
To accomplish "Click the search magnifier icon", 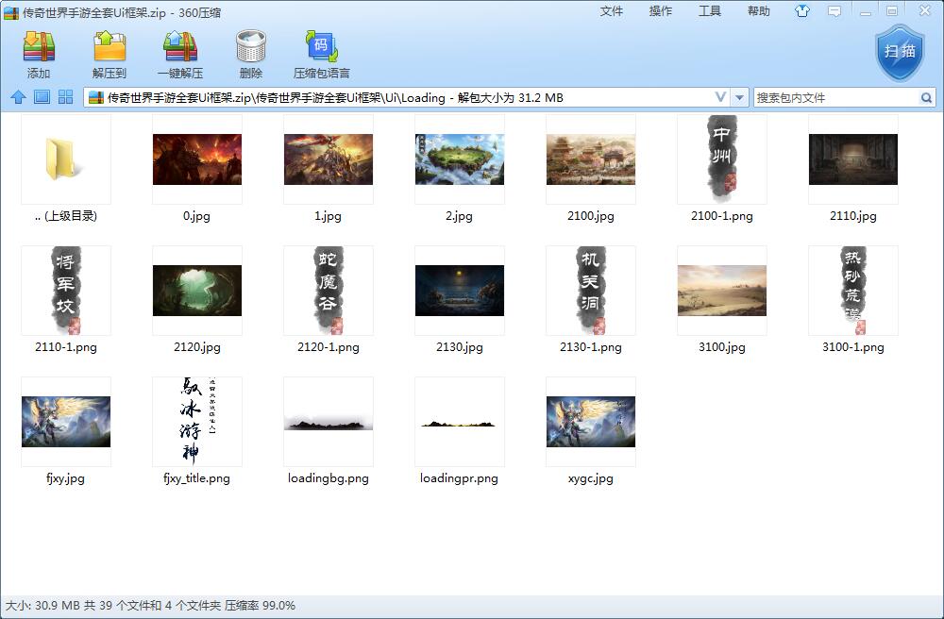I will 926,97.
